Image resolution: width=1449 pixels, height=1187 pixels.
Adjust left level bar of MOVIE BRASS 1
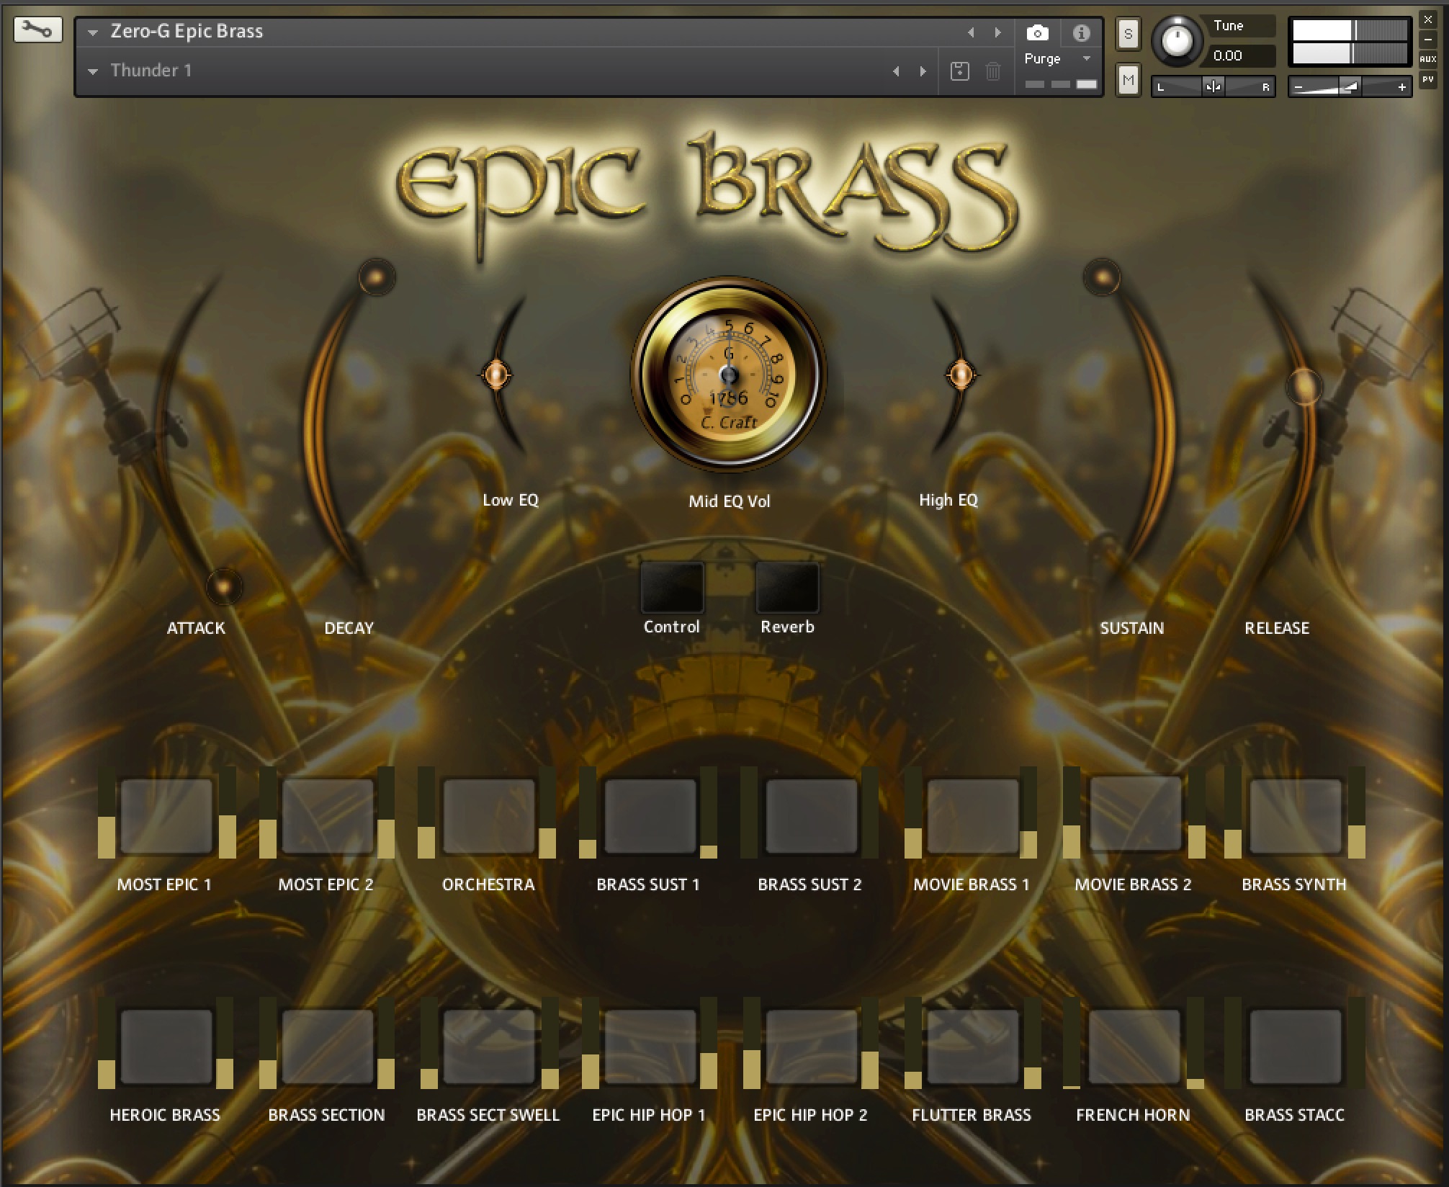913,812
